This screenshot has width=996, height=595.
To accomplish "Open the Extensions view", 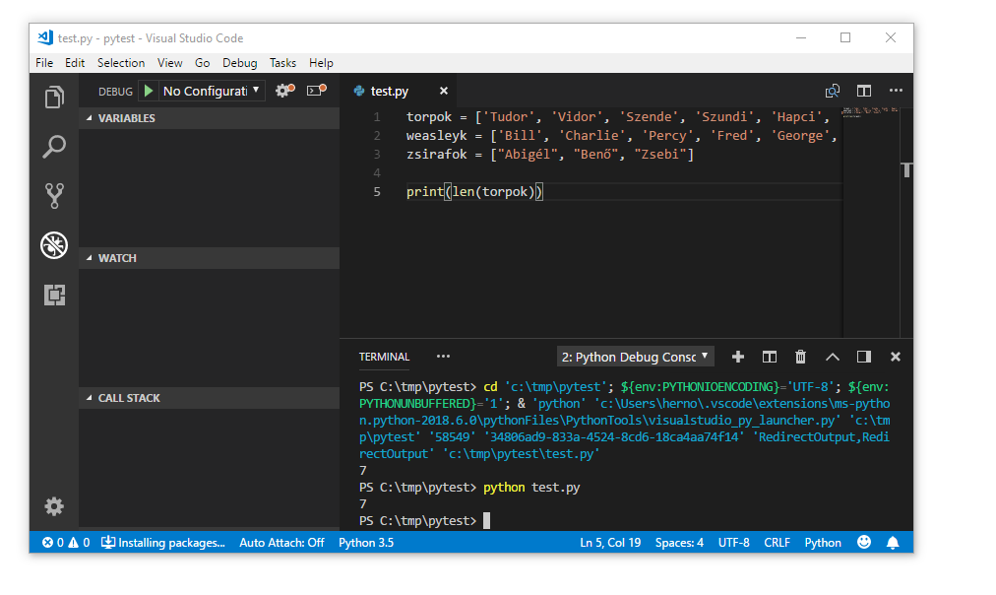I will click(x=54, y=295).
